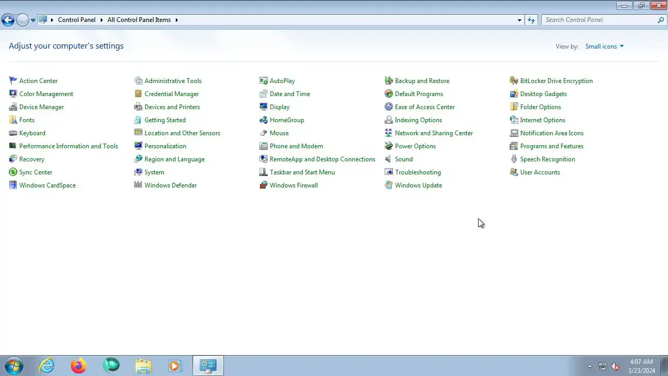Open Region and Language settings

point(174,159)
